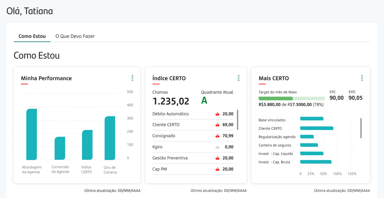Open Mais CERTO card three-dot menu
The height and width of the screenshot is (198, 384).
(362, 78)
